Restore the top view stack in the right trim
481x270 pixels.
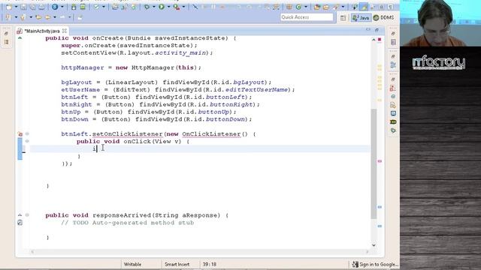(393, 33)
